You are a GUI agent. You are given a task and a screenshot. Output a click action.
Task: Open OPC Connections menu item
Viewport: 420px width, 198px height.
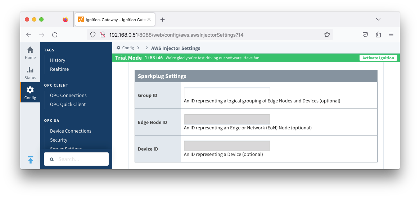[68, 96]
